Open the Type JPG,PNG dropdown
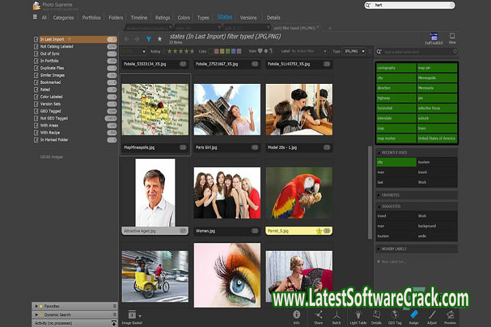Viewport: 491px width, 327px height. [354, 51]
